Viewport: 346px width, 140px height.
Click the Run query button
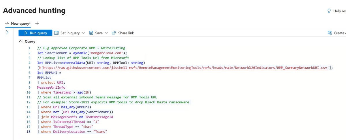(35, 33)
